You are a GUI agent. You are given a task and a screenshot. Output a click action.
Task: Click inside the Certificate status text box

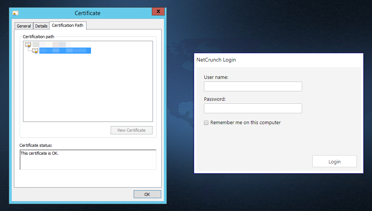pyautogui.click(x=88, y=160)
